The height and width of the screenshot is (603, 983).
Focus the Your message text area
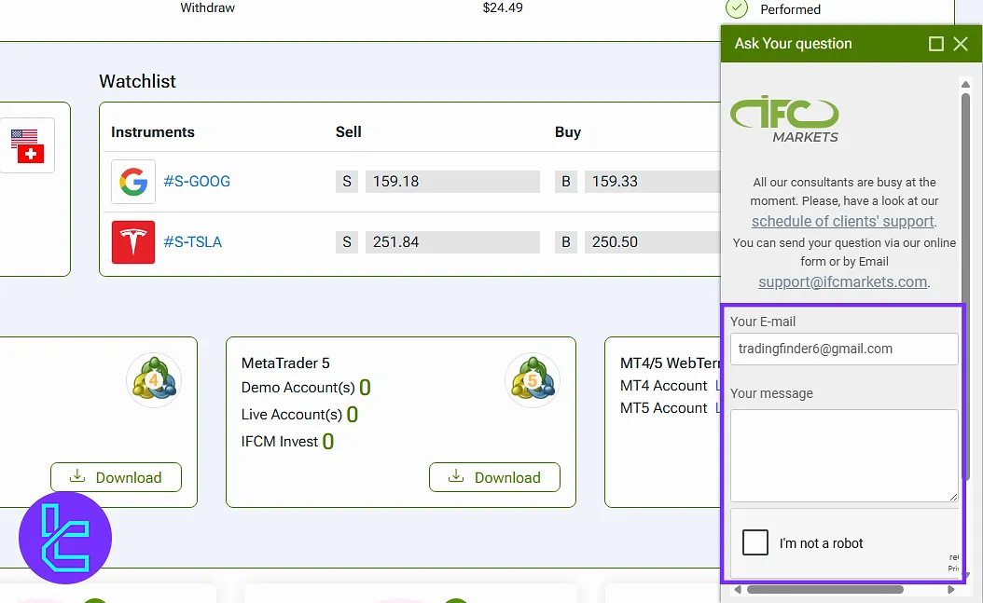point(843,455)
